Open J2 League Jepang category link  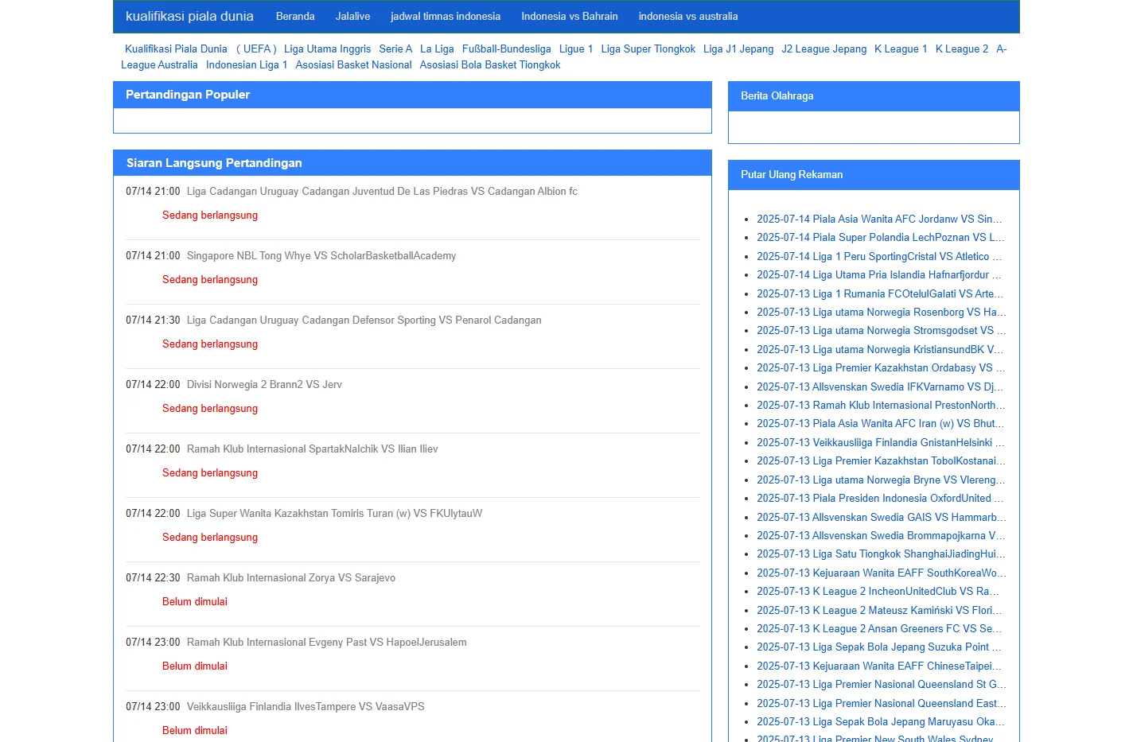823,49
